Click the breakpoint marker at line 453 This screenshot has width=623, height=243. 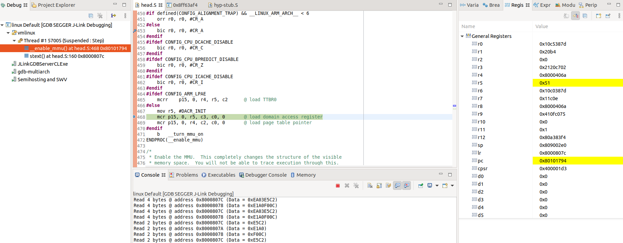click(135, 31)
